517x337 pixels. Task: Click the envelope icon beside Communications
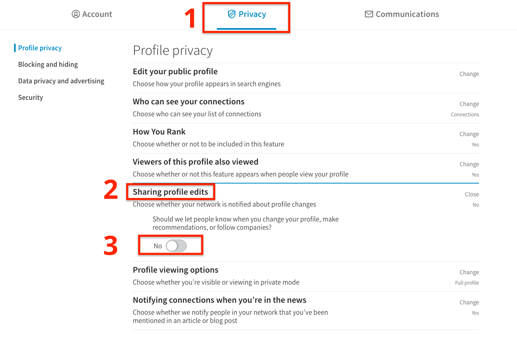click(369, 14)
